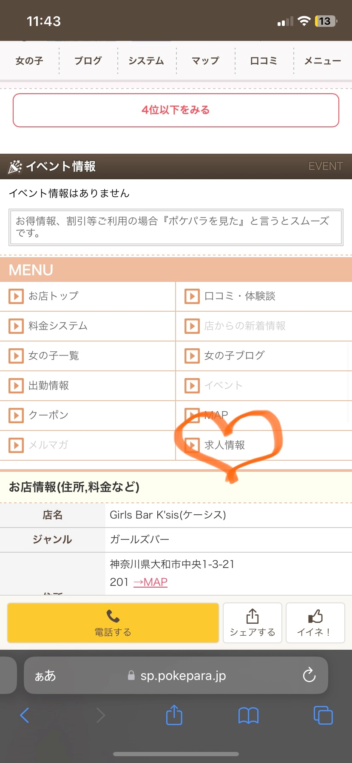Tap the sp.pokepara.jp address field

tap(183, 676)
